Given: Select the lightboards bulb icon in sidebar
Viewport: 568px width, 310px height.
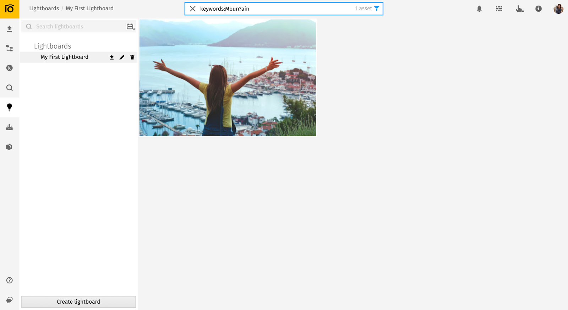Looking at the screenshot, I should [x=10, y=107].
